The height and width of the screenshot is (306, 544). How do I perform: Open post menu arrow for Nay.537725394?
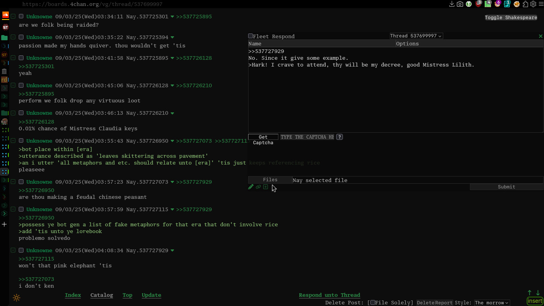pos(172,37)
